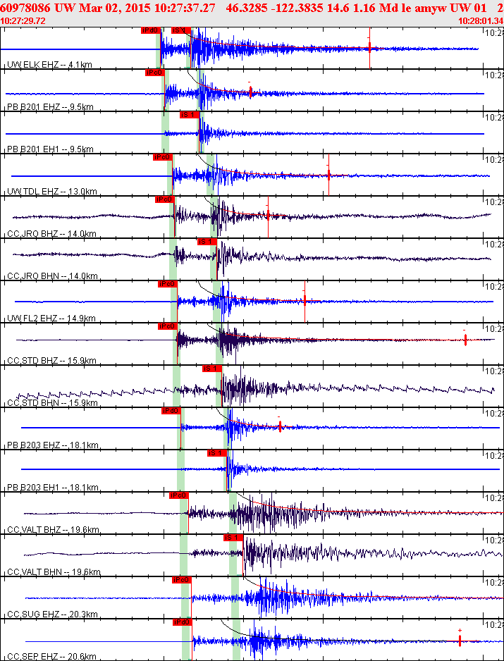This screenshot has width=504, height=661.
Task: Click the iS 1 pick flag on PB B201 EH1
Action: [190, 115]
